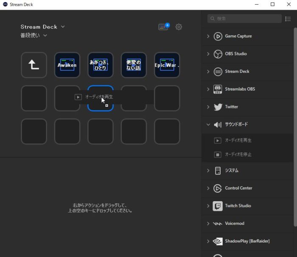Select the highlighted blue-outlined empty key

[101, 98]
